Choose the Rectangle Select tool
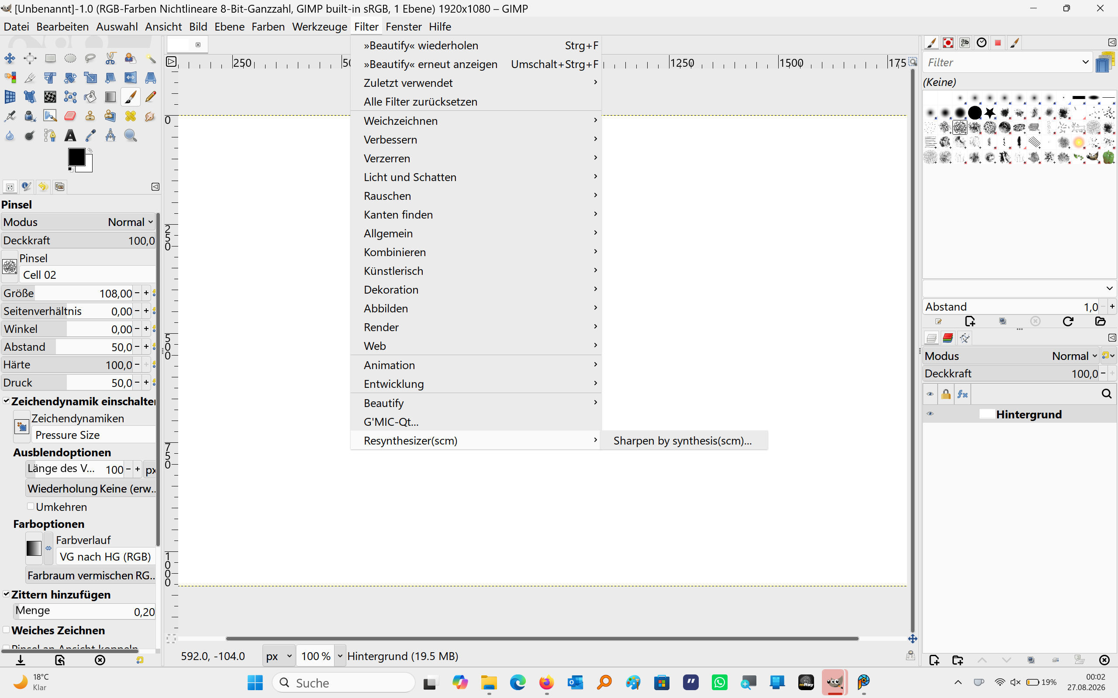This screenshot has width=1118, height=698. point(50,58)
